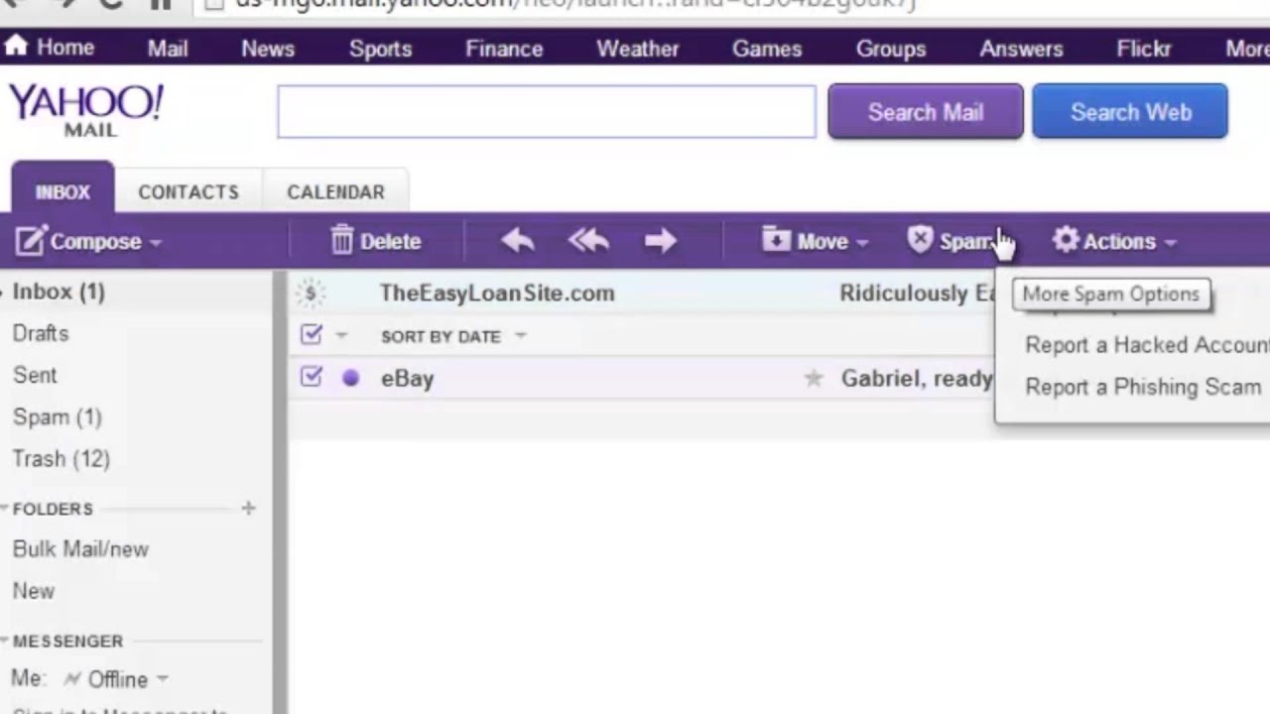Click the Move folder icon
Viewport: 1270px width, 714px height.
point(776,240)
